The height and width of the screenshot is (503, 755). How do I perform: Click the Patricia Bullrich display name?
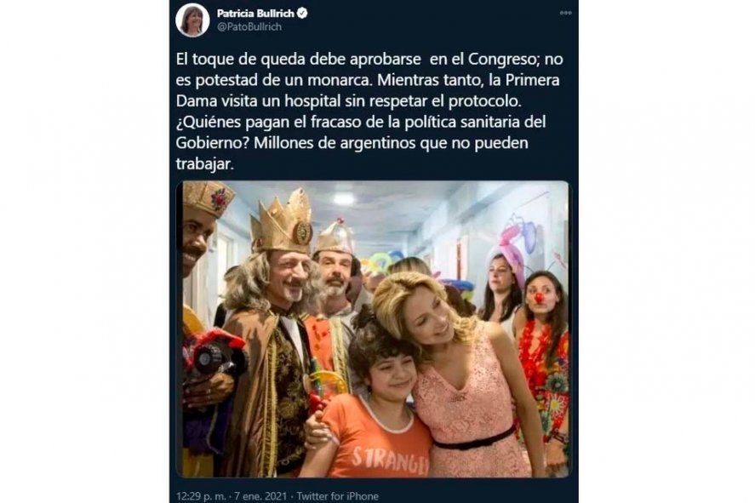click(x=255, y=13)
